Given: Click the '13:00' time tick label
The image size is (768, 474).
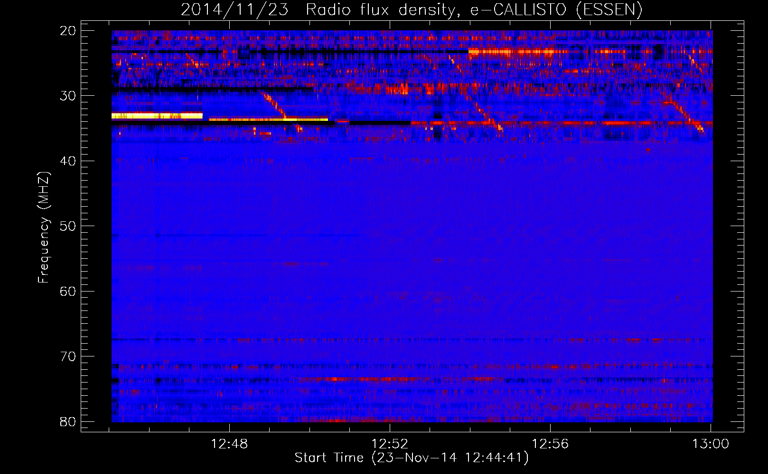Looking at the screenshot, I should [711, 444].
